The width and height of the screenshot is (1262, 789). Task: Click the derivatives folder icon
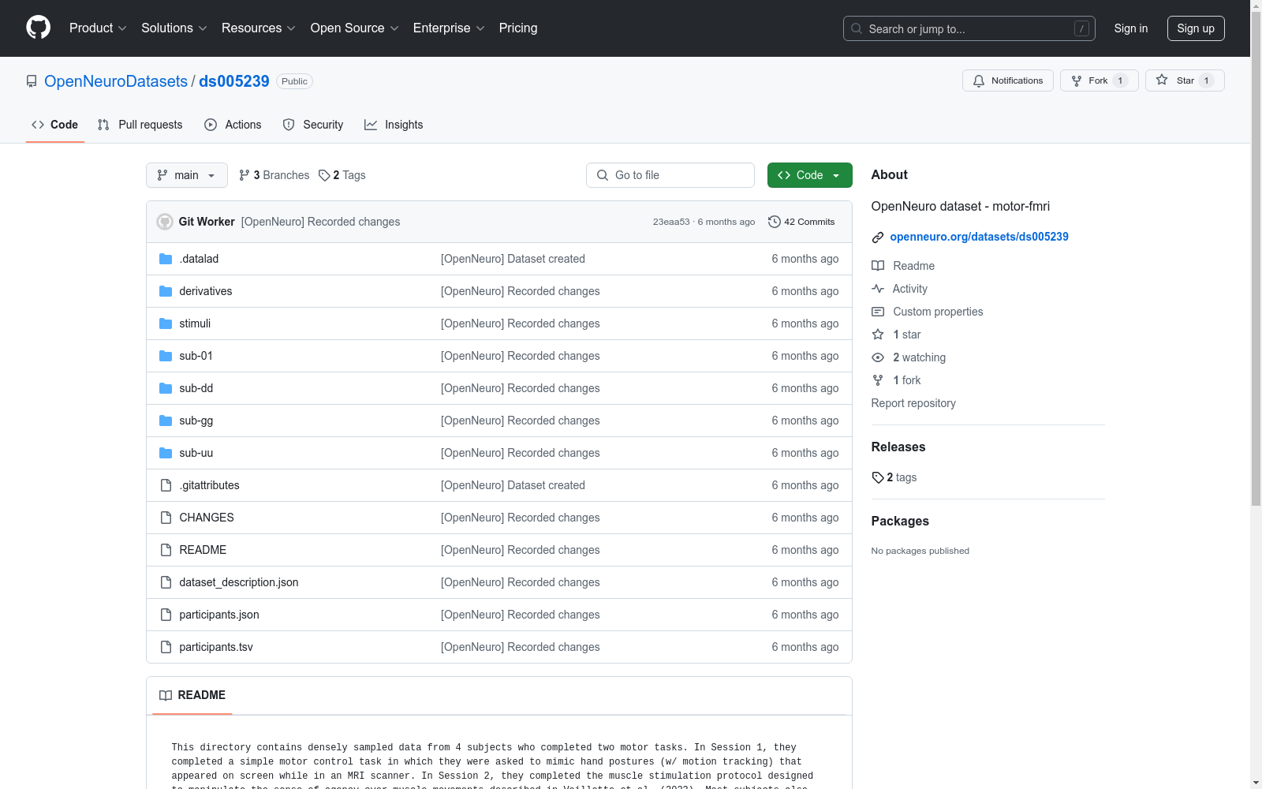166,291
